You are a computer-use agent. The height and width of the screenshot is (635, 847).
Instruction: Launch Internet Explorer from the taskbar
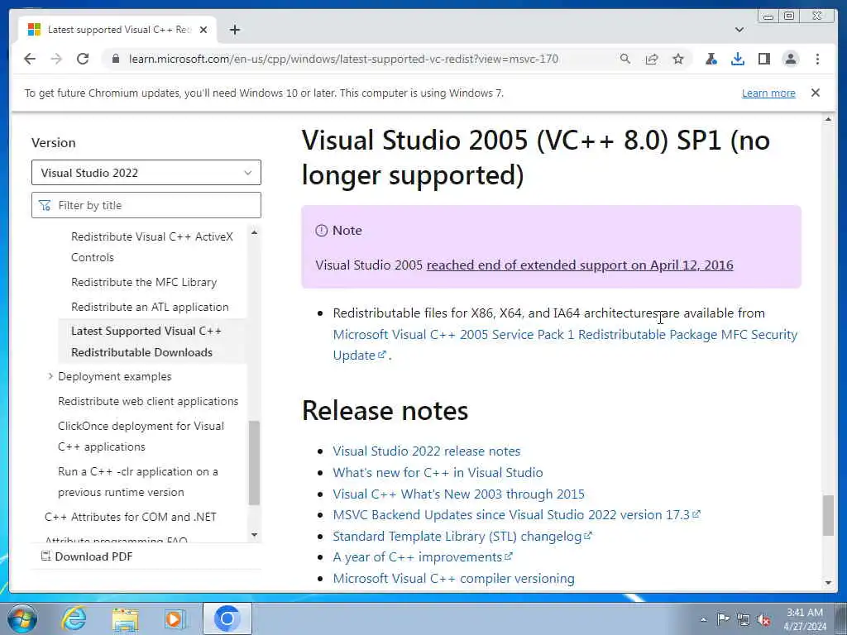coord(74,618)
